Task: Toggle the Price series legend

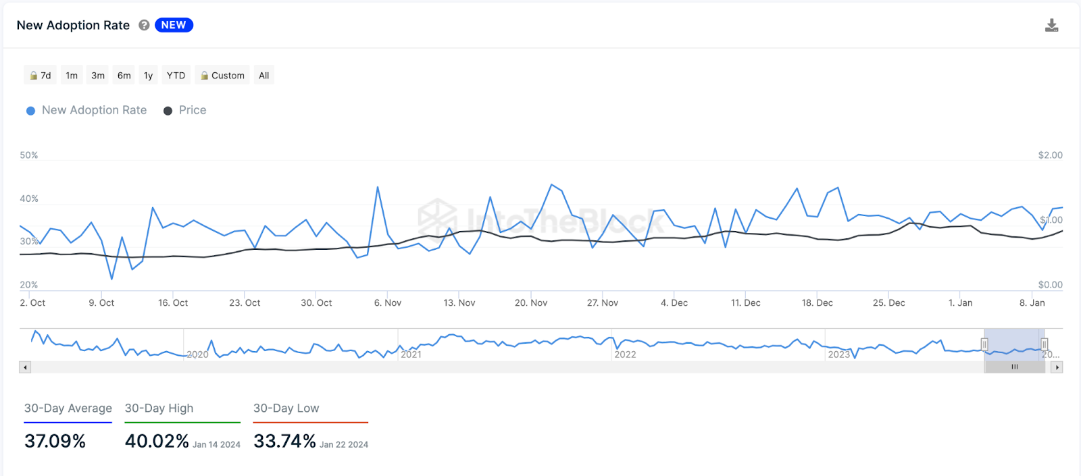Action: point(185,110)
